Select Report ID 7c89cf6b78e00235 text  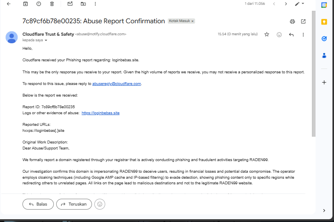(49, 107)
